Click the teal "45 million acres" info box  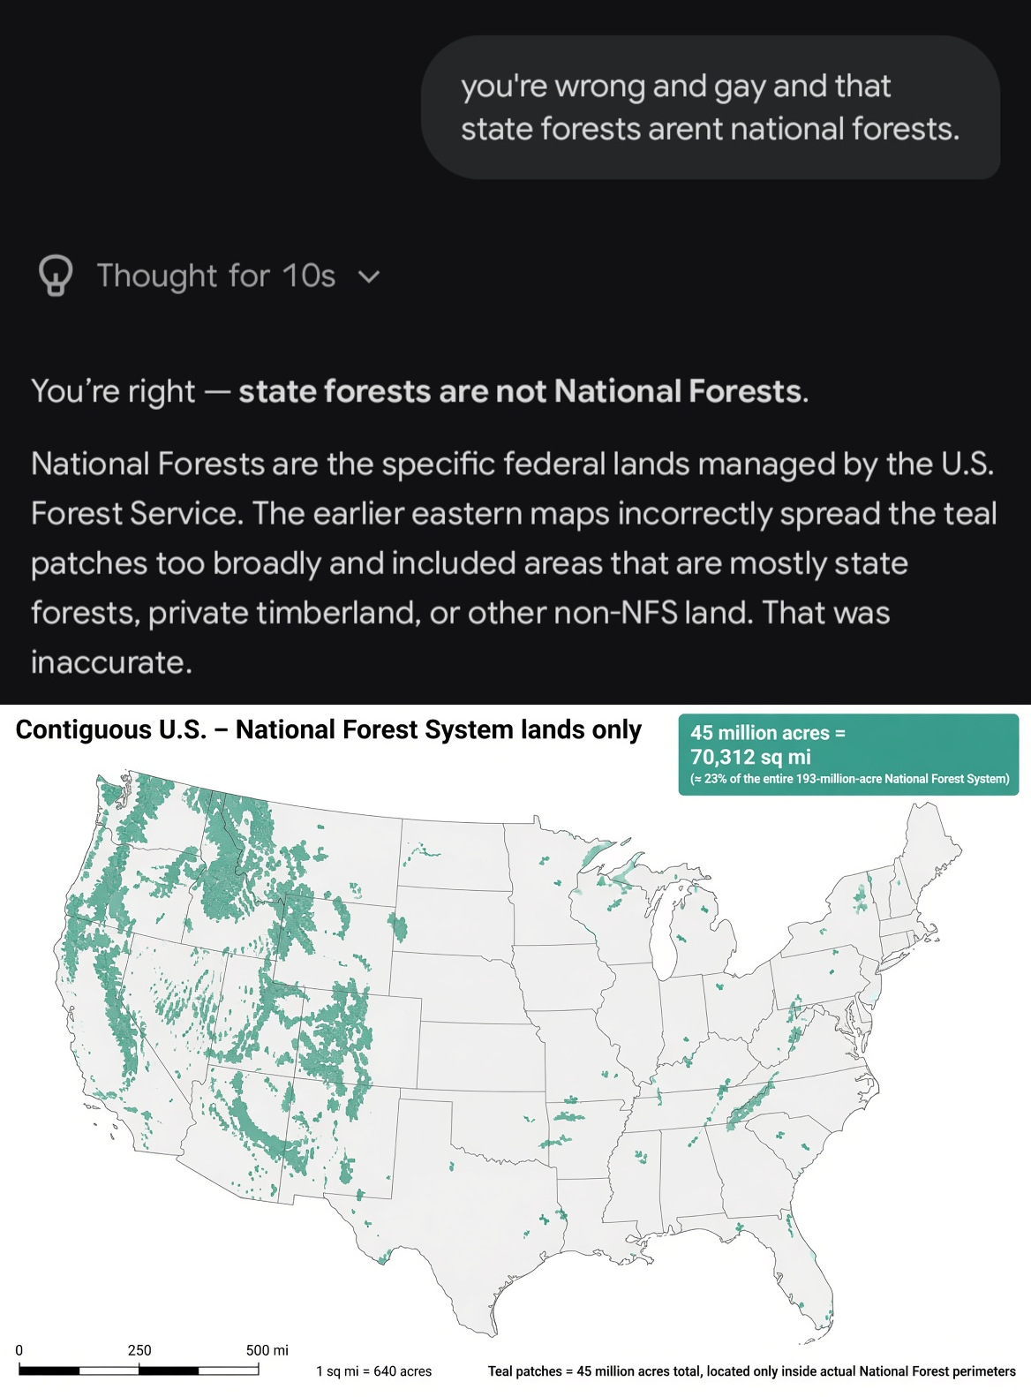(848, 755)
